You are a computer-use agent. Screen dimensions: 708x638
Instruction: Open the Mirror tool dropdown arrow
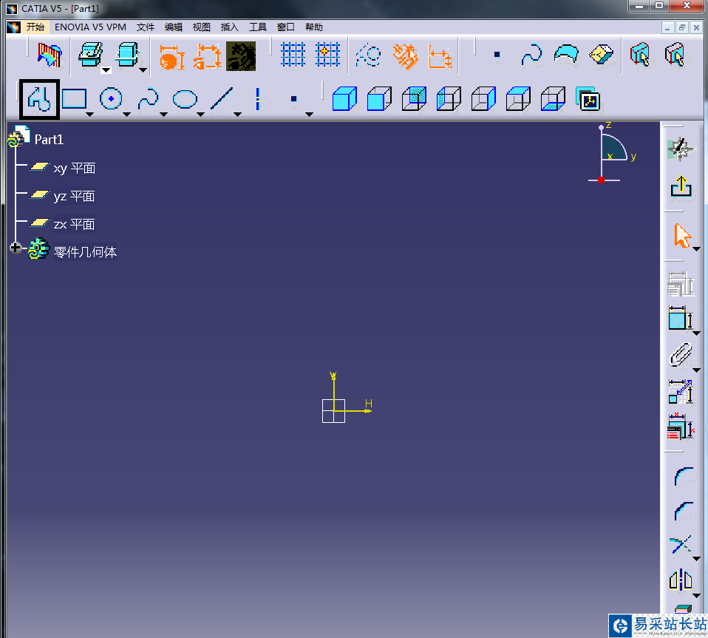(x=696, y=596)
